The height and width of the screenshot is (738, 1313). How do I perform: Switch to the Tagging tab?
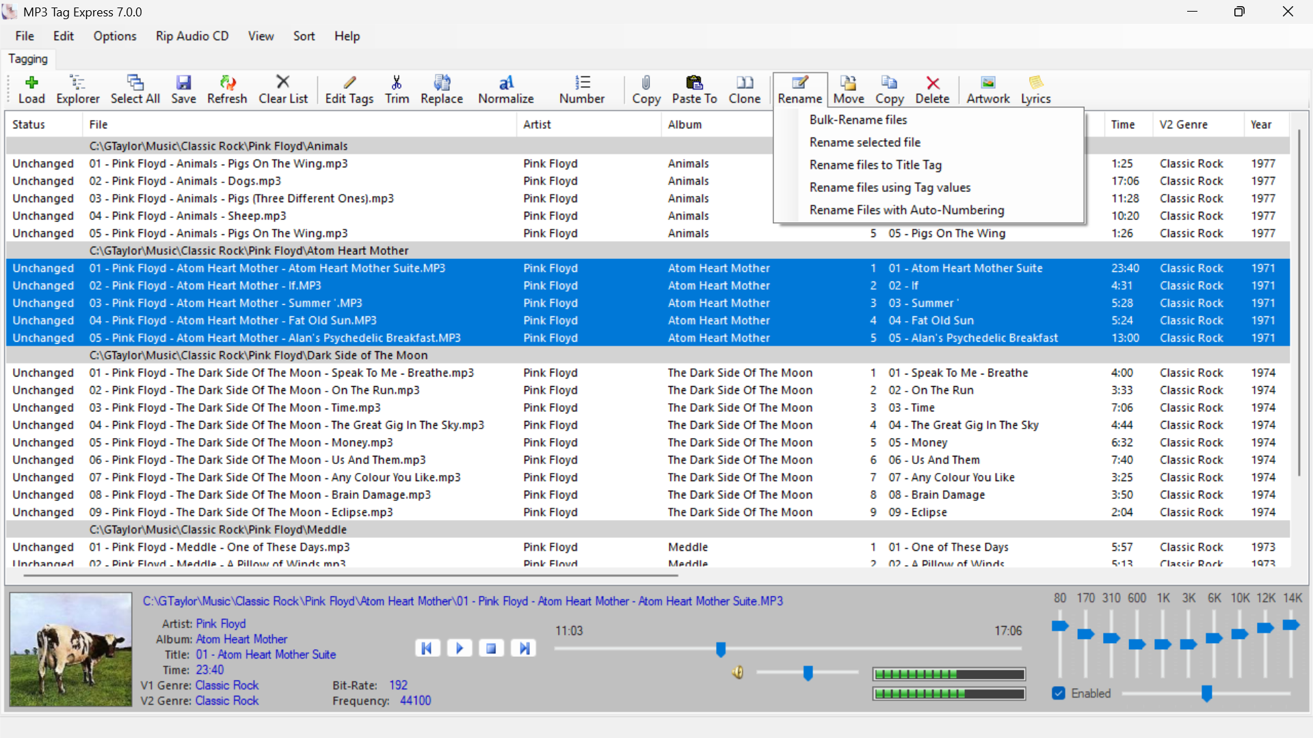pos(28,59)
